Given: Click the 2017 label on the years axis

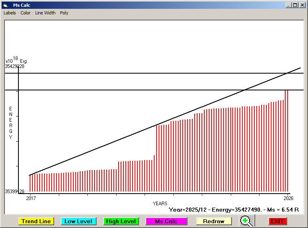Looking at the screenshot, I should point(30,198).
